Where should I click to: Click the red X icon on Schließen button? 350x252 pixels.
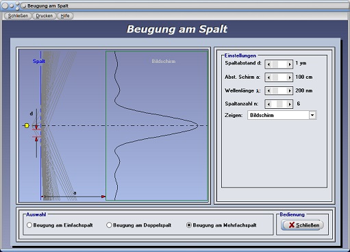tap(292, 225)
